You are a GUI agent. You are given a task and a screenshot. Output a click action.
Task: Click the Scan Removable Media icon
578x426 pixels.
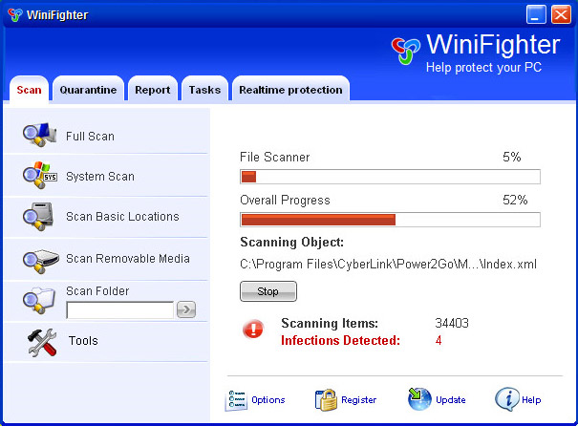point(40,262)
